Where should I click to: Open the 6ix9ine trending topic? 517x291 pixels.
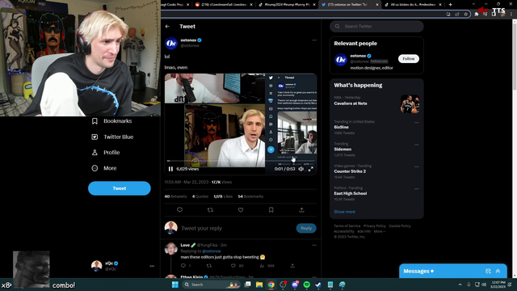341,127
